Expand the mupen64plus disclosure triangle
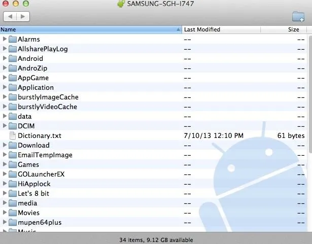The height and width of the screenshot is (244, 312). click(x=5, y=222)
